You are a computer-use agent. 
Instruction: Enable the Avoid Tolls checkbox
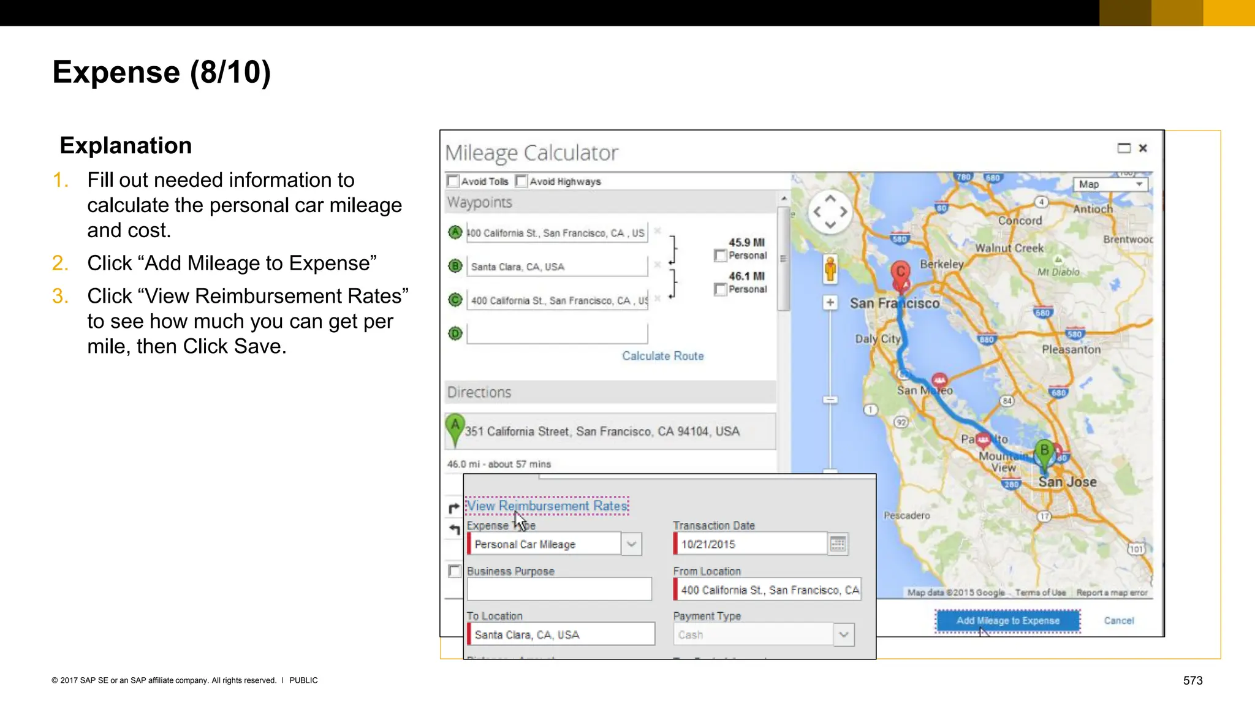tap(453, 181)
